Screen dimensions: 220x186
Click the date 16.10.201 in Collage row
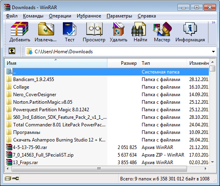(x=199, y=87)
